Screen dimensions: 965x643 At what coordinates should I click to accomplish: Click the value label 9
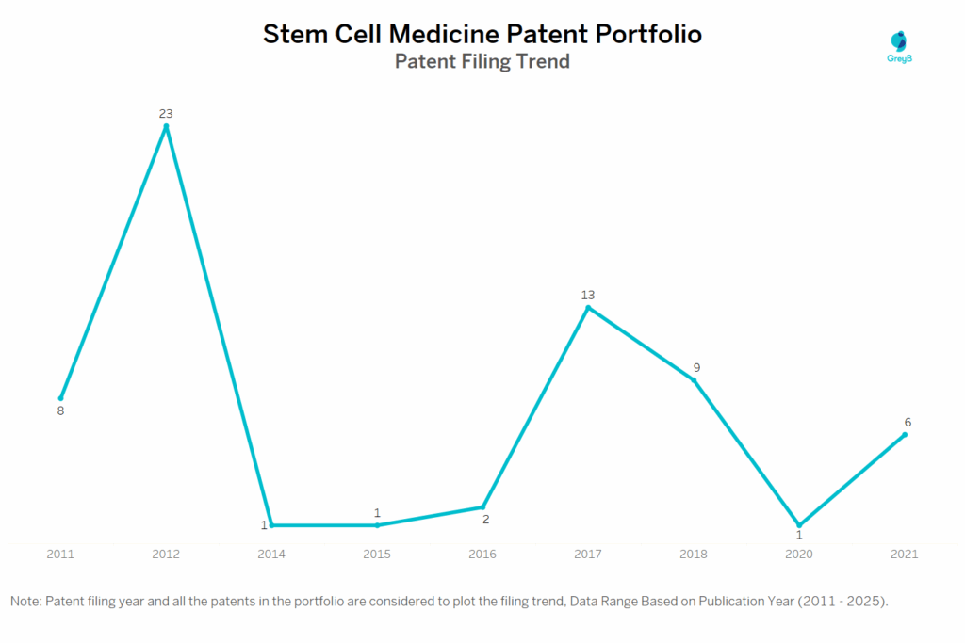coord(696,367)
